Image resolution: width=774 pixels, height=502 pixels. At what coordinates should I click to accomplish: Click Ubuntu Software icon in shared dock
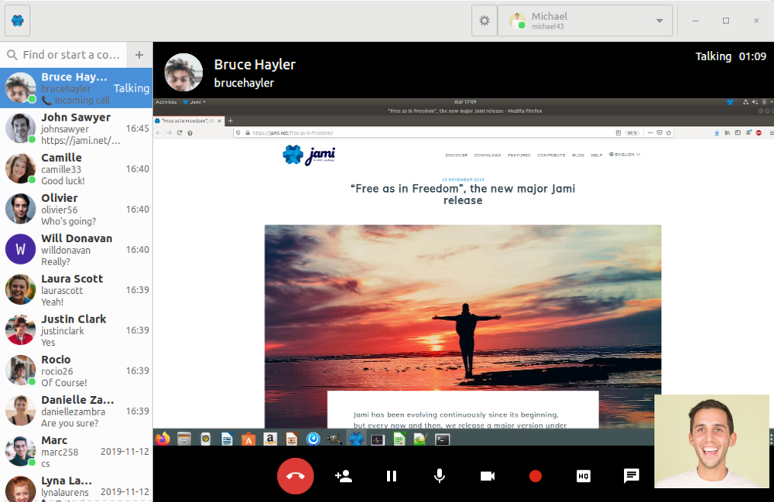pyautogui.click(x=248, y=439)
